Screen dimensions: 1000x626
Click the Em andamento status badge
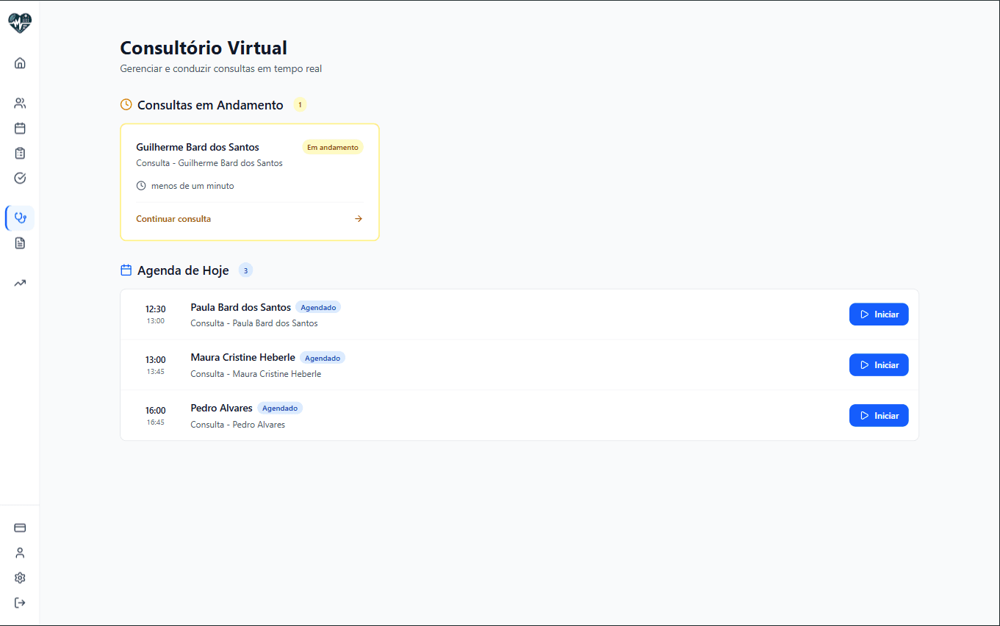click(x=333, y=148)
